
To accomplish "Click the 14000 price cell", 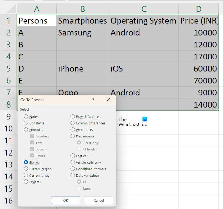I will pyautogui.click(x=199, y=104).
